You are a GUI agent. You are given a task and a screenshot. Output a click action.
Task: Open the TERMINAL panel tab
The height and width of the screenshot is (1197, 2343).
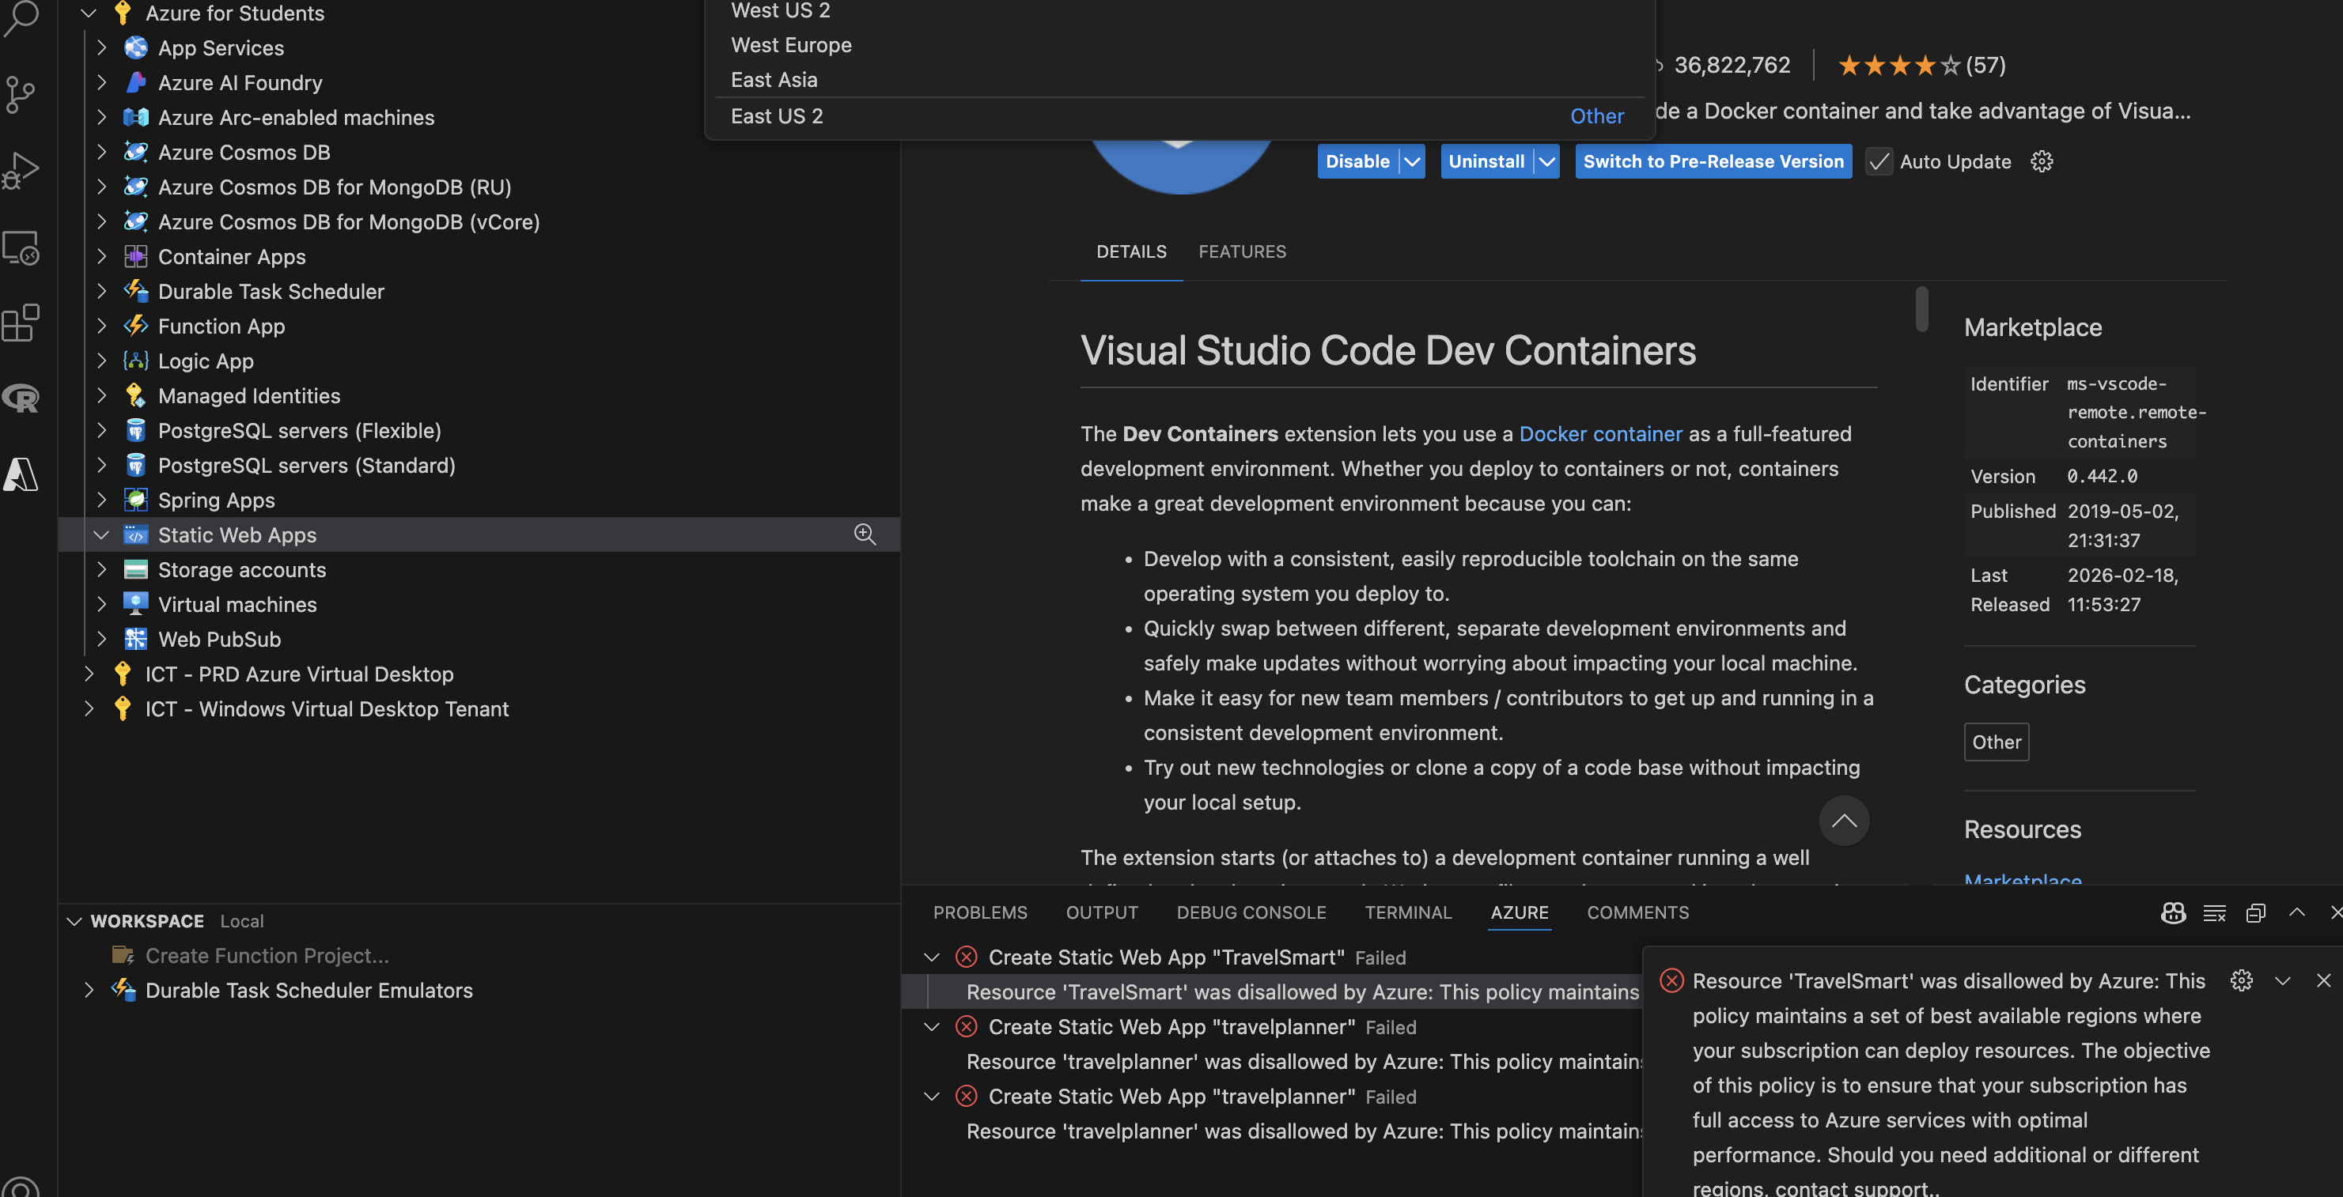click(x=1408, y=912)
